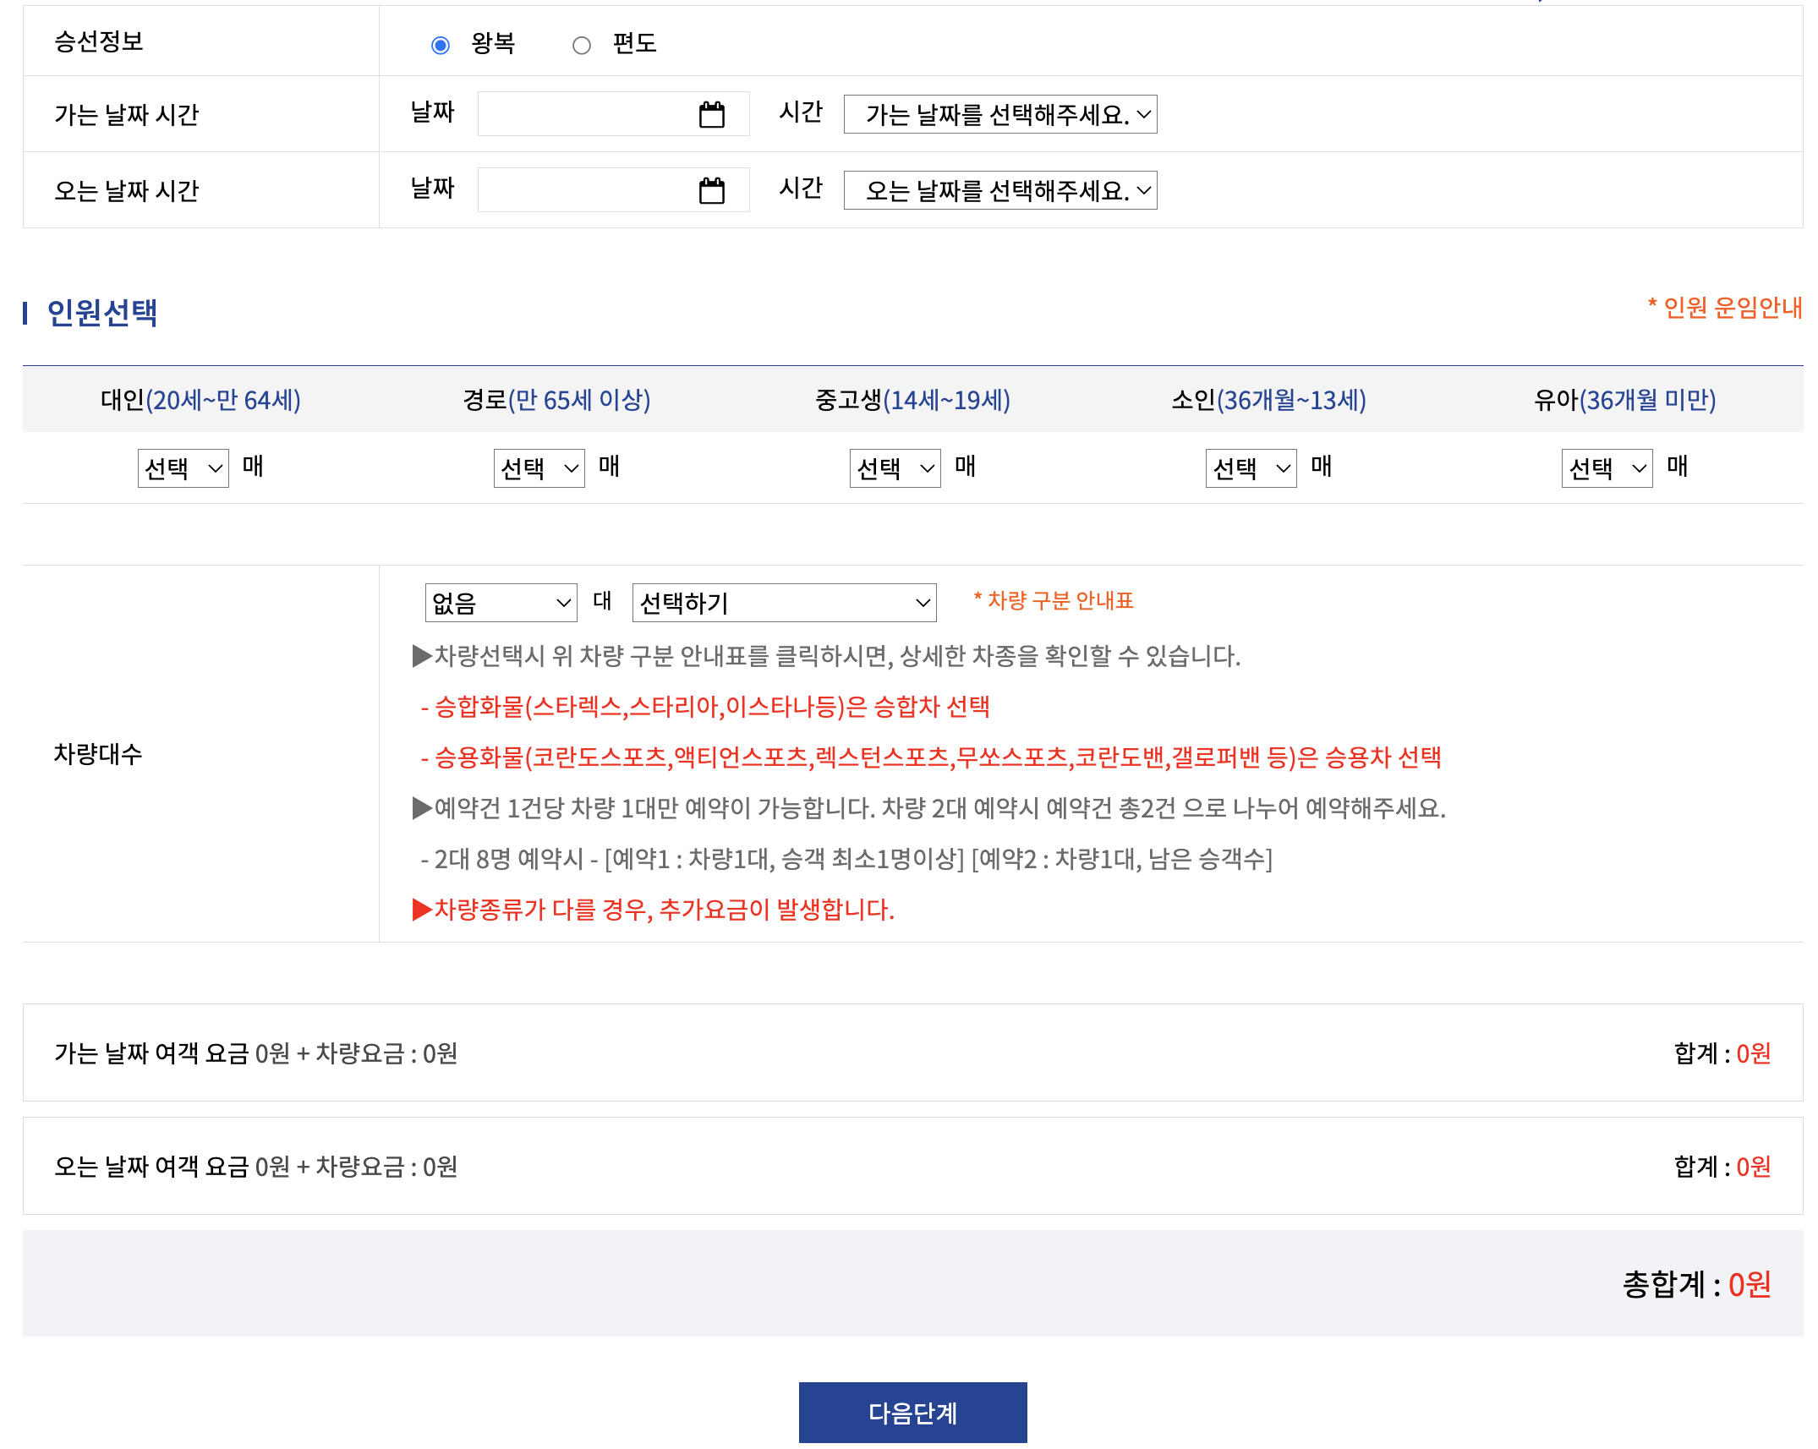
Task: Click the return date input field
Action: click(583, 190)
